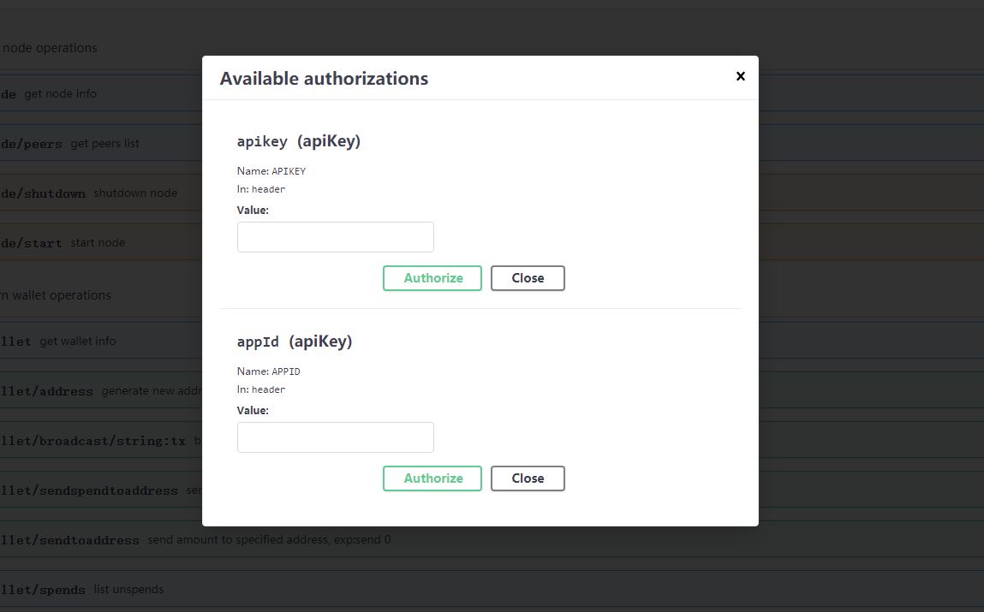Screen dimensions: 984x612
Task: Click the APIKEY value input field
Action: pos(335,237)
